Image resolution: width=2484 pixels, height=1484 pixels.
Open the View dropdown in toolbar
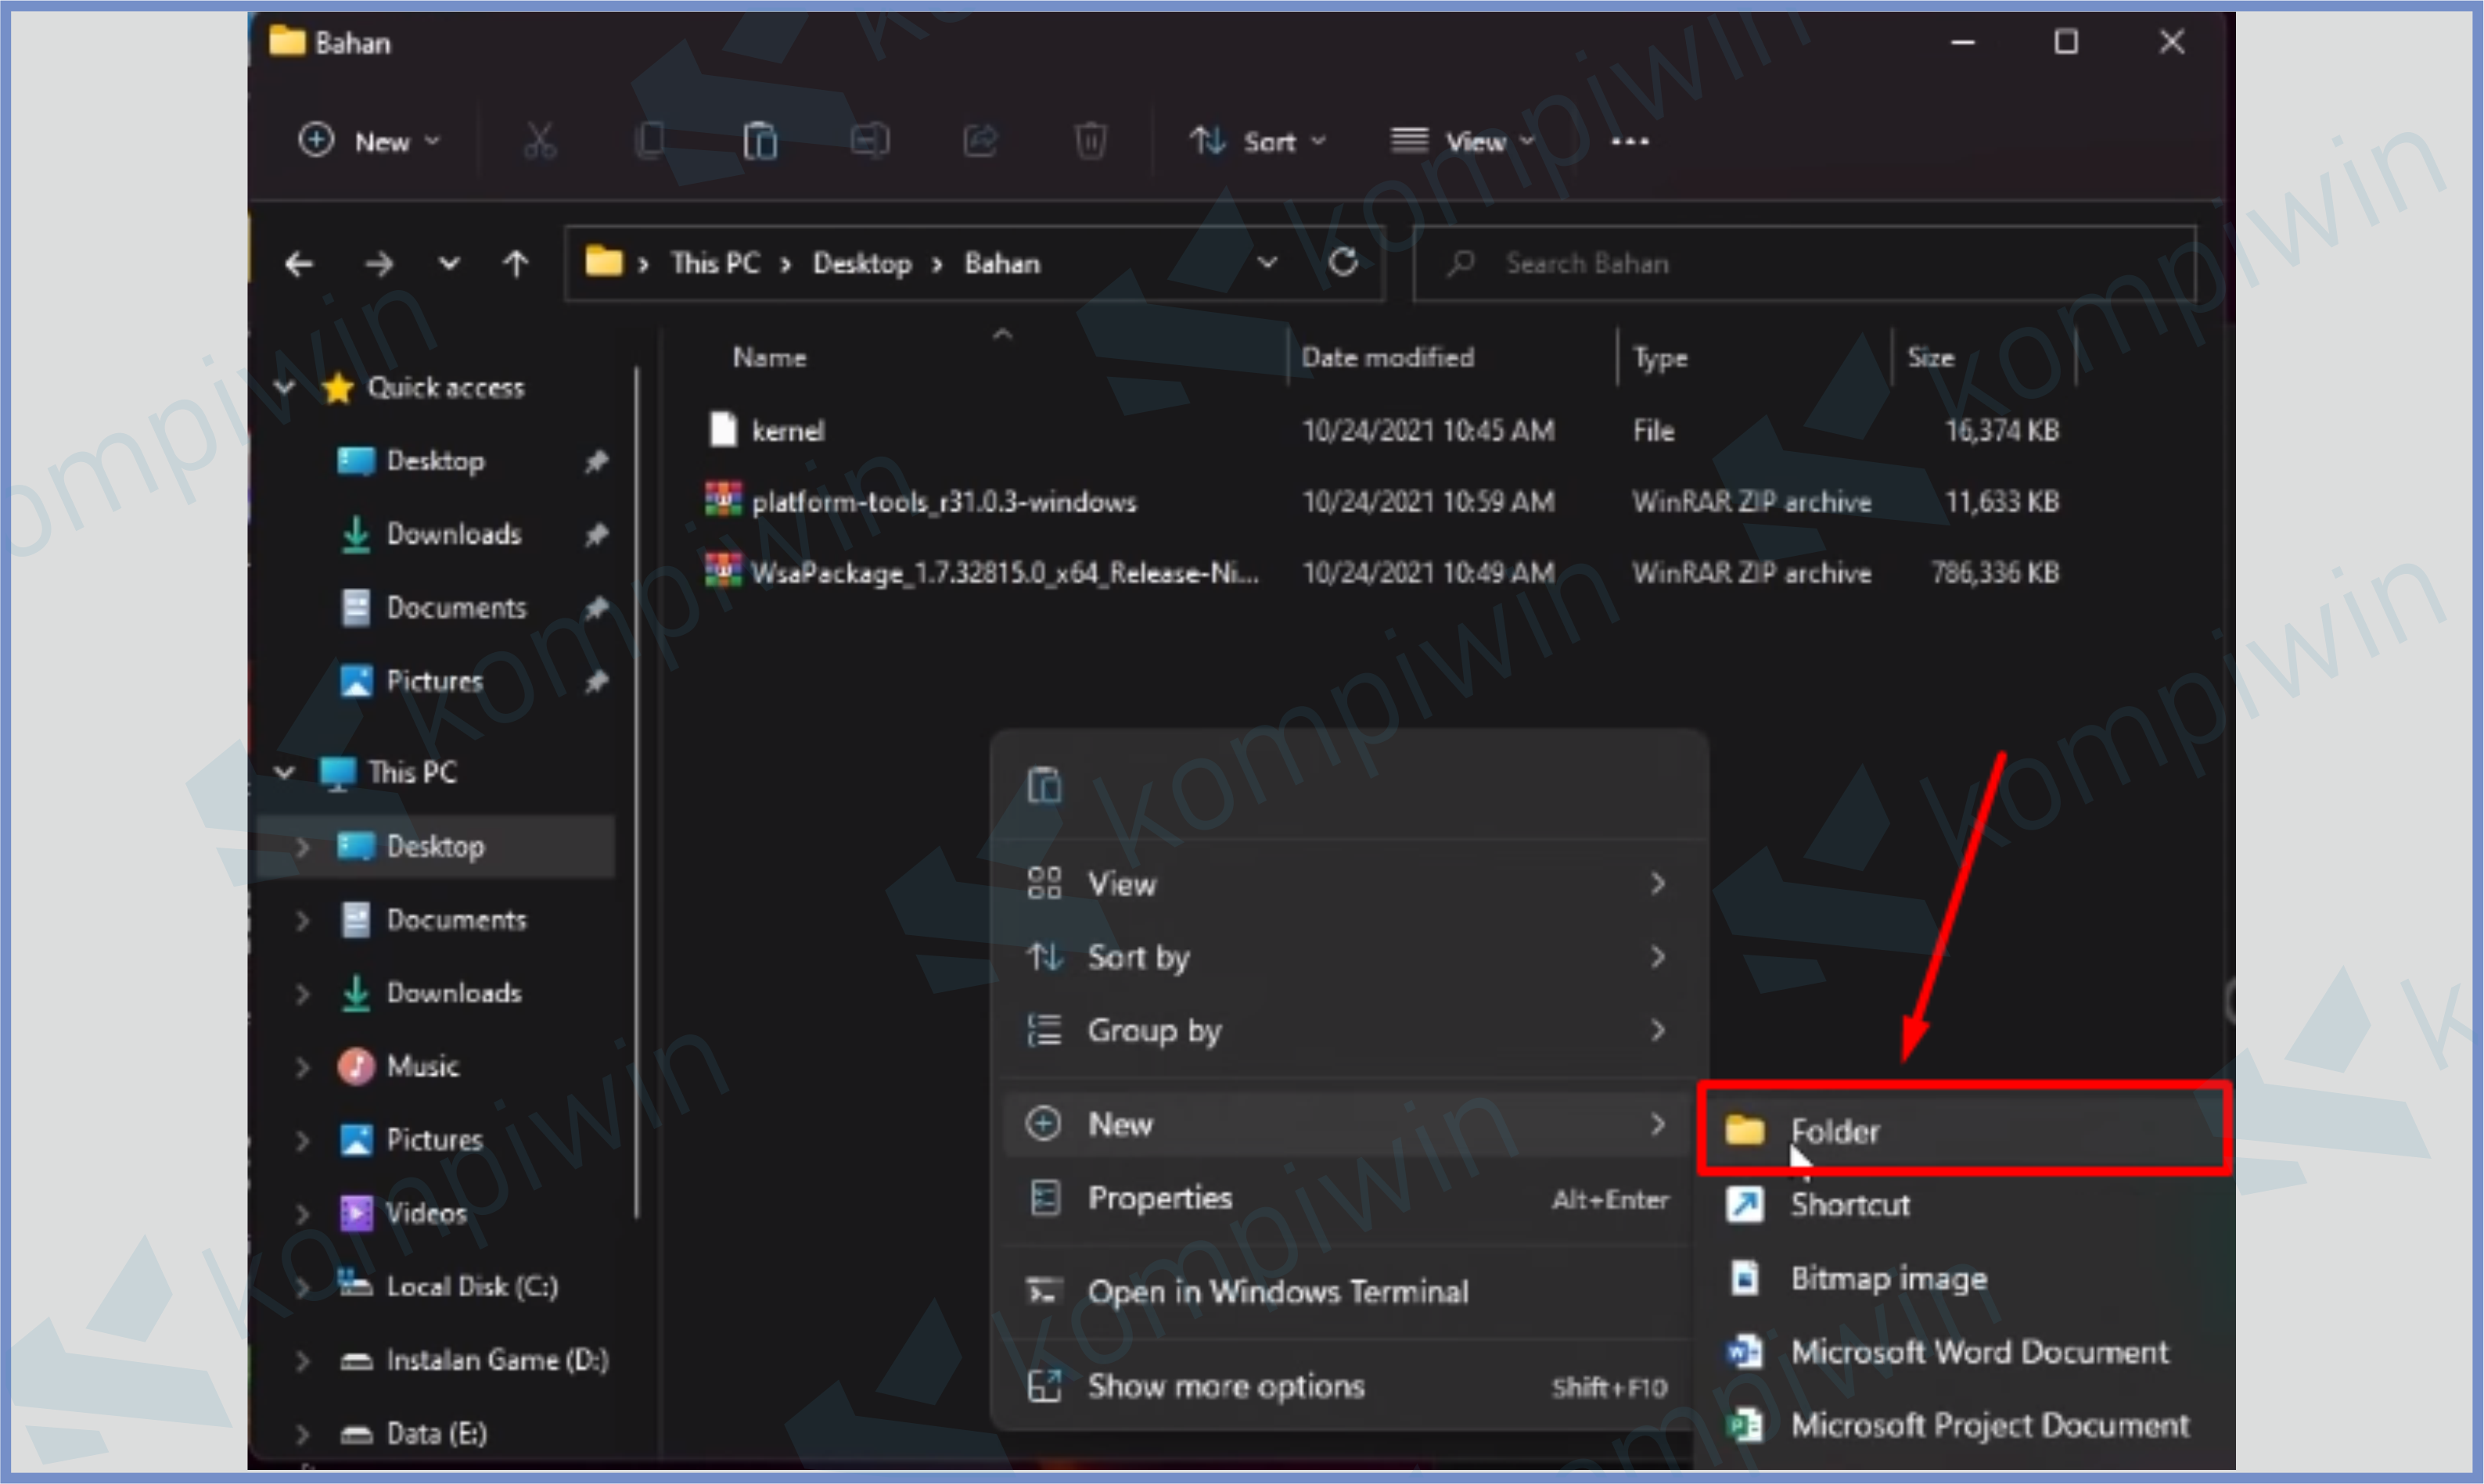pos(1461,142)
